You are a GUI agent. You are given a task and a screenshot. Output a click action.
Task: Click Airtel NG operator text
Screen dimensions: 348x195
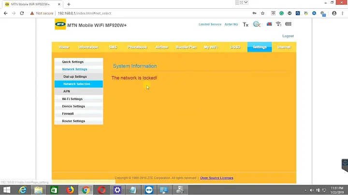[x=231, y=24]
